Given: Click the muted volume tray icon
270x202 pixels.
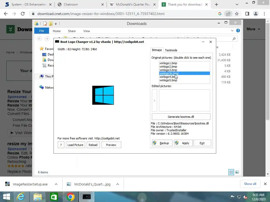Looking at the screenshot, I should point(245,197).
